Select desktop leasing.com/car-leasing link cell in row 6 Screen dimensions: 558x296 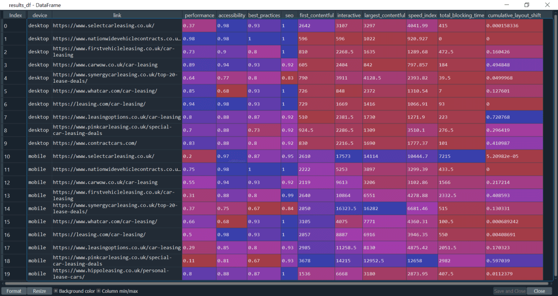117,104
